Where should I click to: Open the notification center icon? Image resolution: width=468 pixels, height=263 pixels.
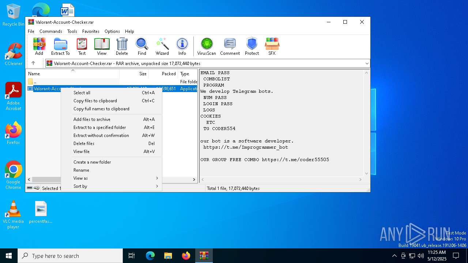tap(456, 256)
